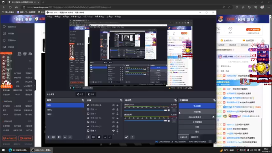Mute the 麦克风/Aux speaker icon
Screen dimensions: 272x153
[169, 110]
